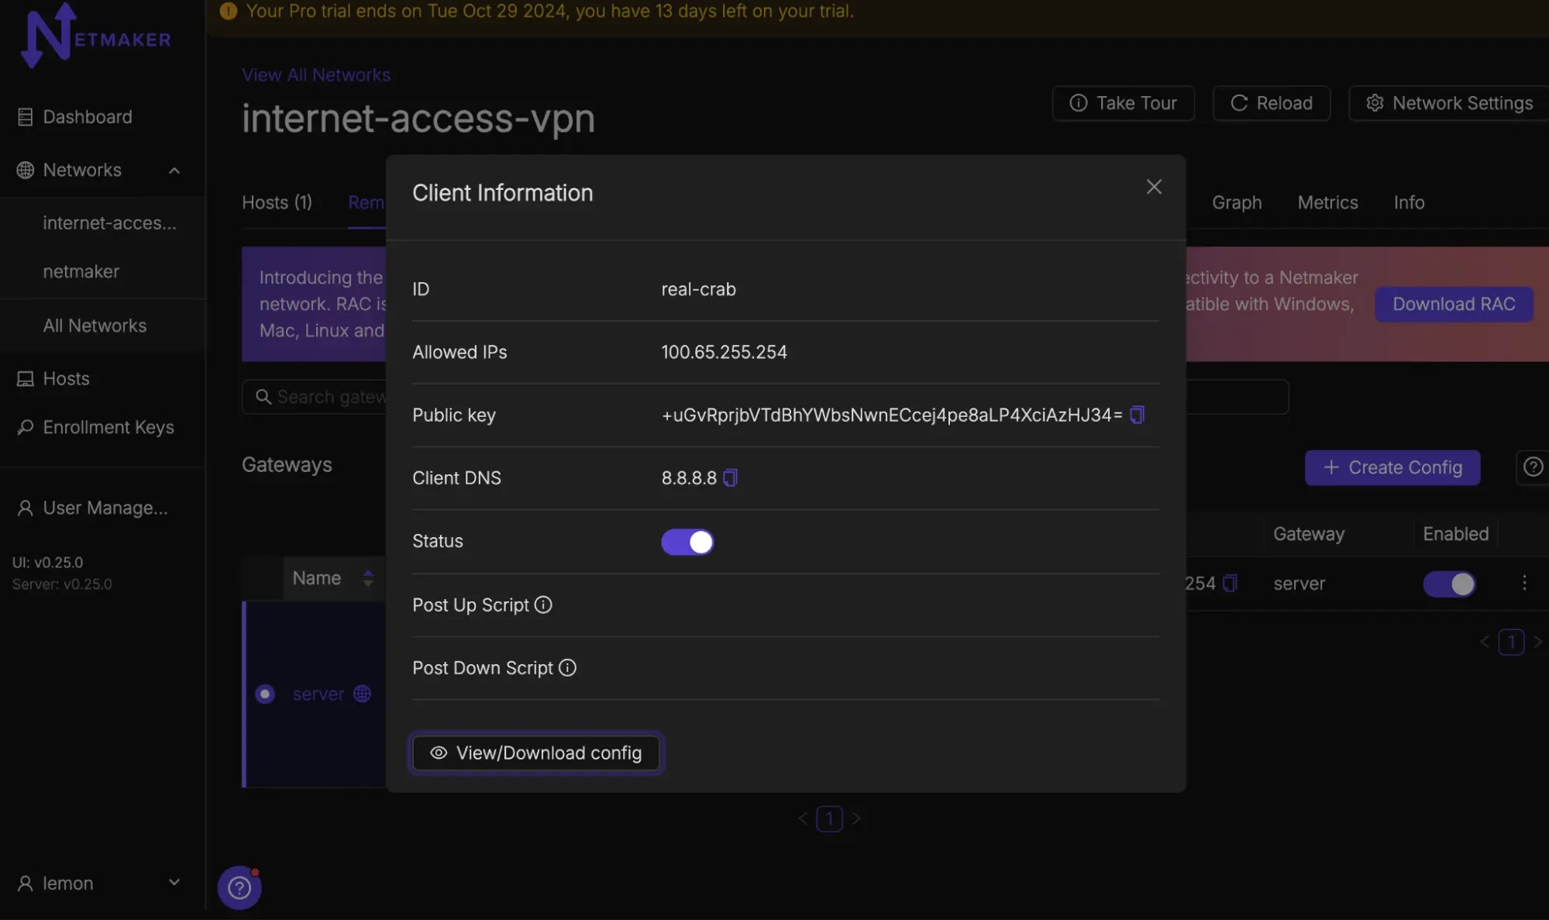Click the Netmaker logo
This screenshot has width=1549, height=920.
(x=95, y=36)
